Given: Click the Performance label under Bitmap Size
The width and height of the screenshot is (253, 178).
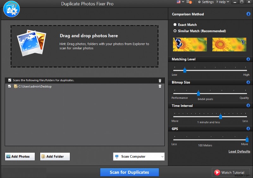Looking at the screenshot, I should 180,98.
